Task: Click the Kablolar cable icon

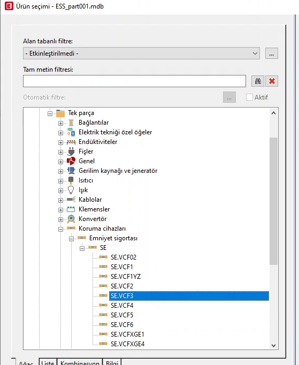Action: coord(71,200)
